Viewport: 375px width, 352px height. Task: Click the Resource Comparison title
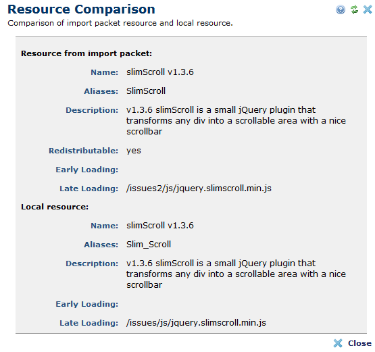[x=81, y=9]
